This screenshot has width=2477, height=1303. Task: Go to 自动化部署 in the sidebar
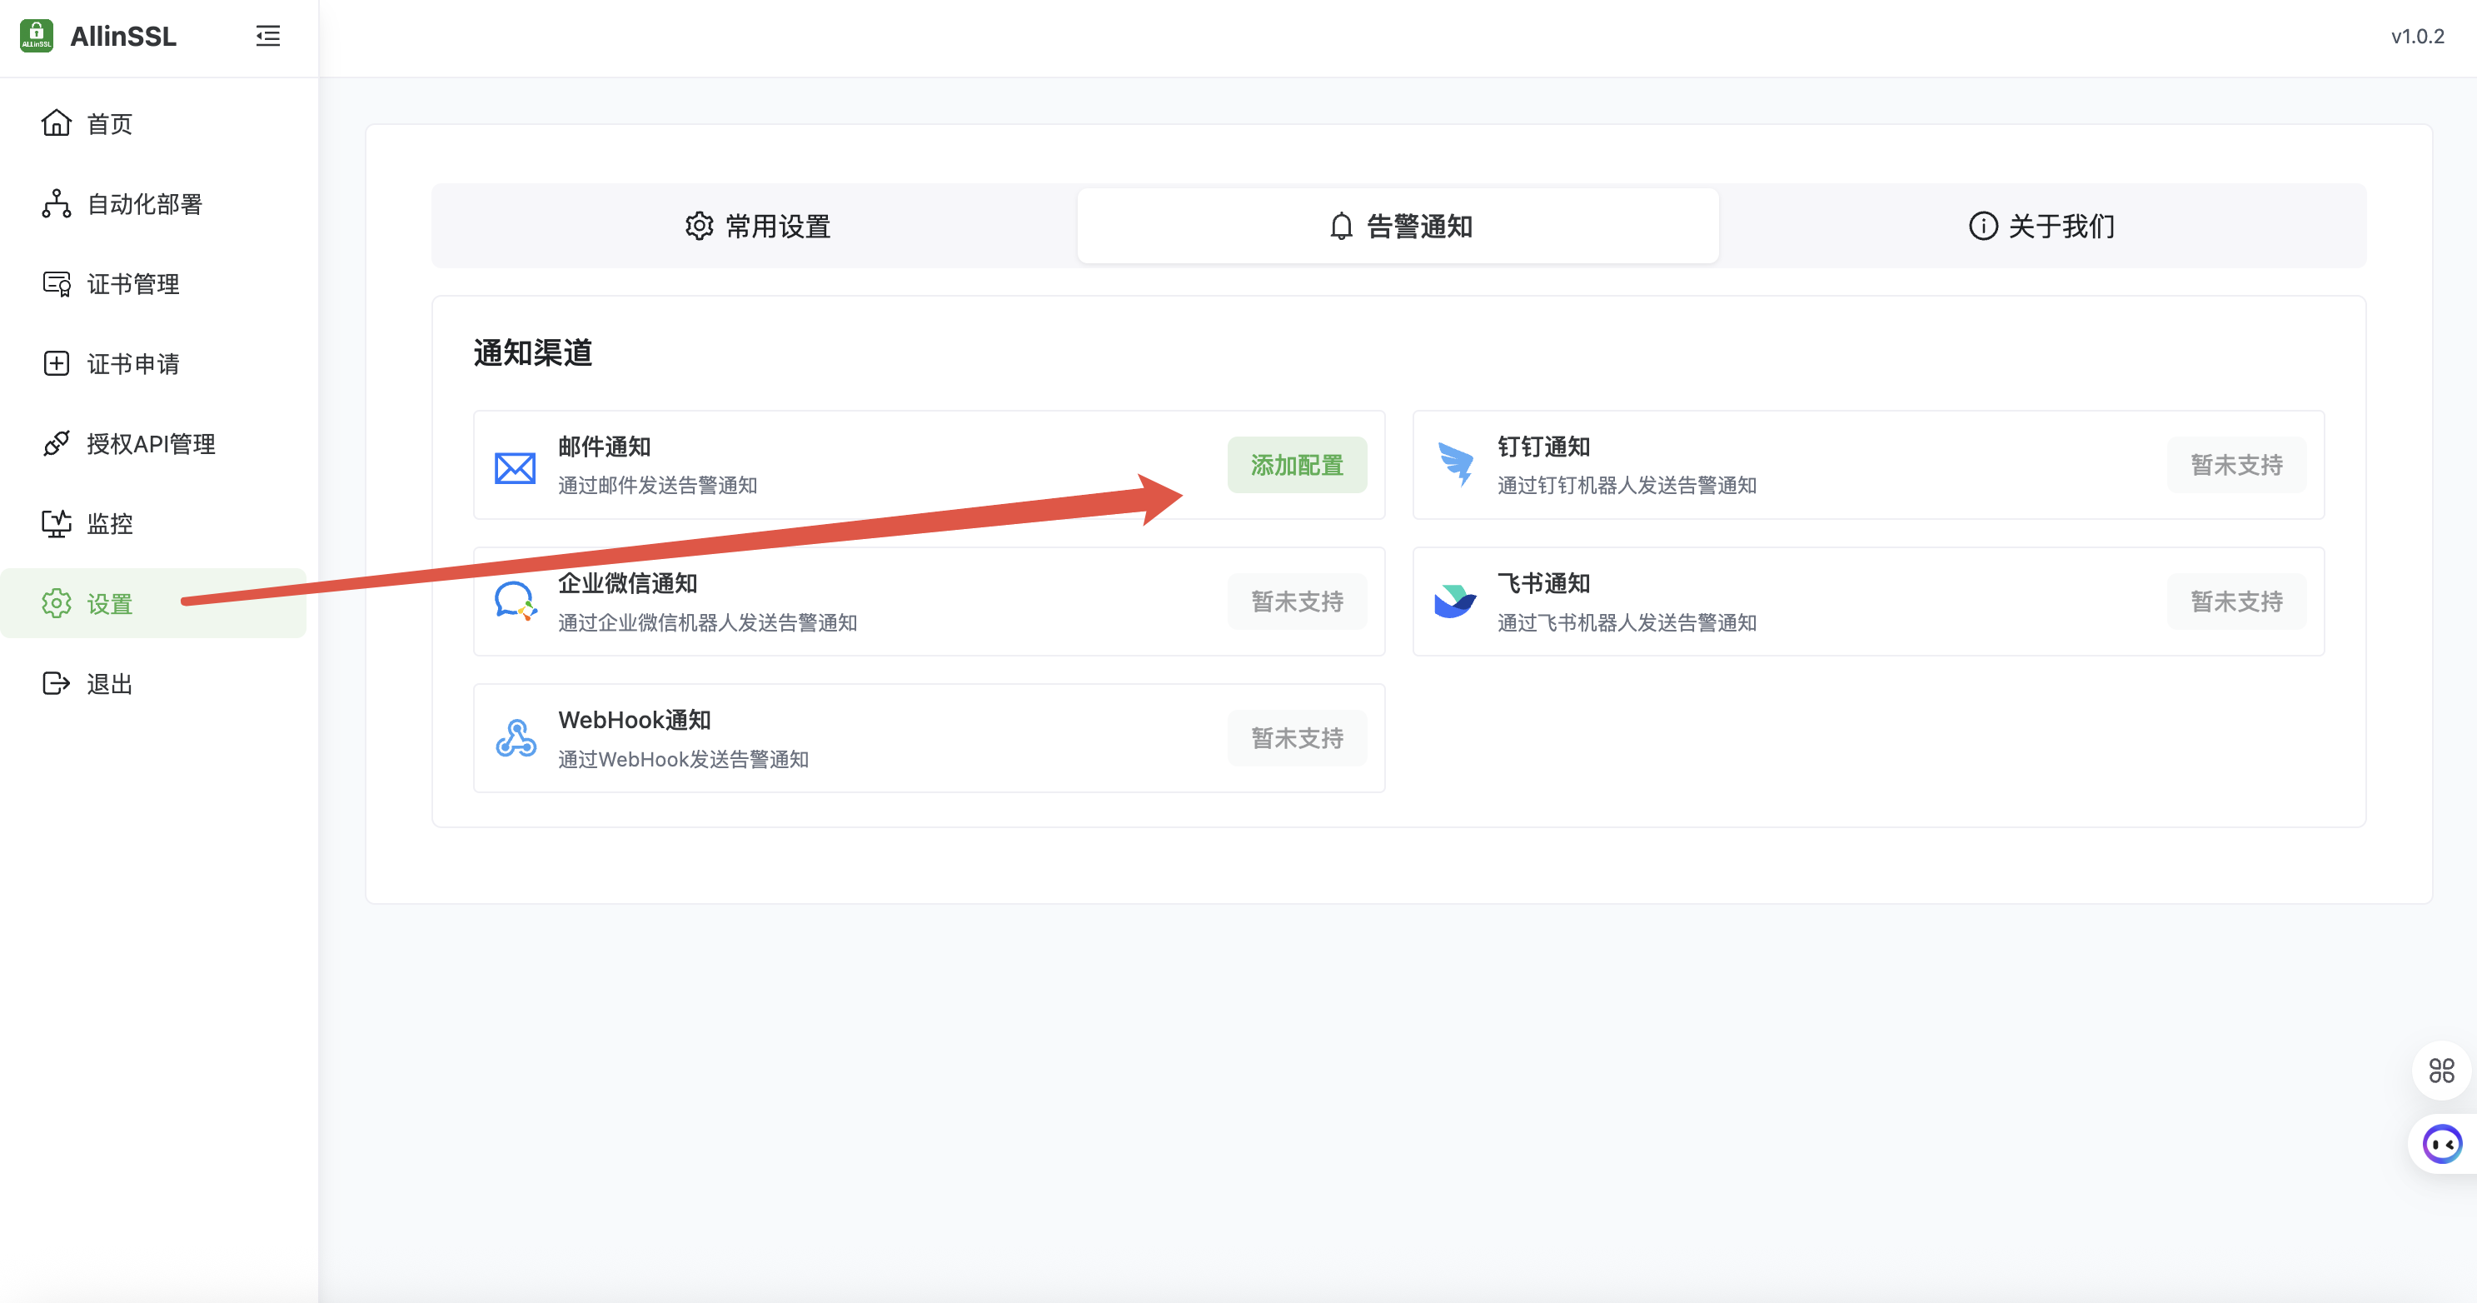pyautogui.click(x=143, y=204)
